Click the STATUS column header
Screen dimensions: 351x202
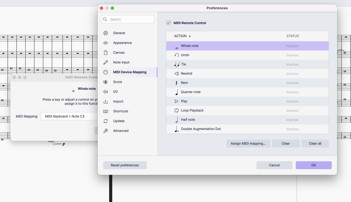tap(292, 36)
